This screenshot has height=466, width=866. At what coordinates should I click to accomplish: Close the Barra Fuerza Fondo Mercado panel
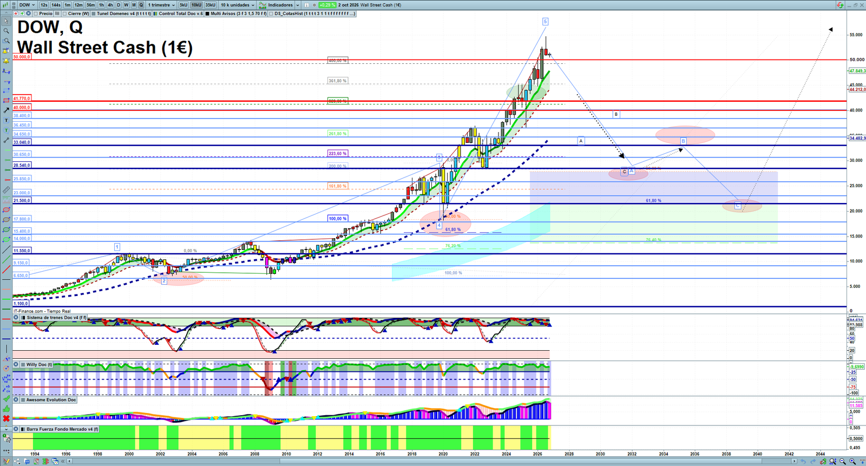[16, 429]
